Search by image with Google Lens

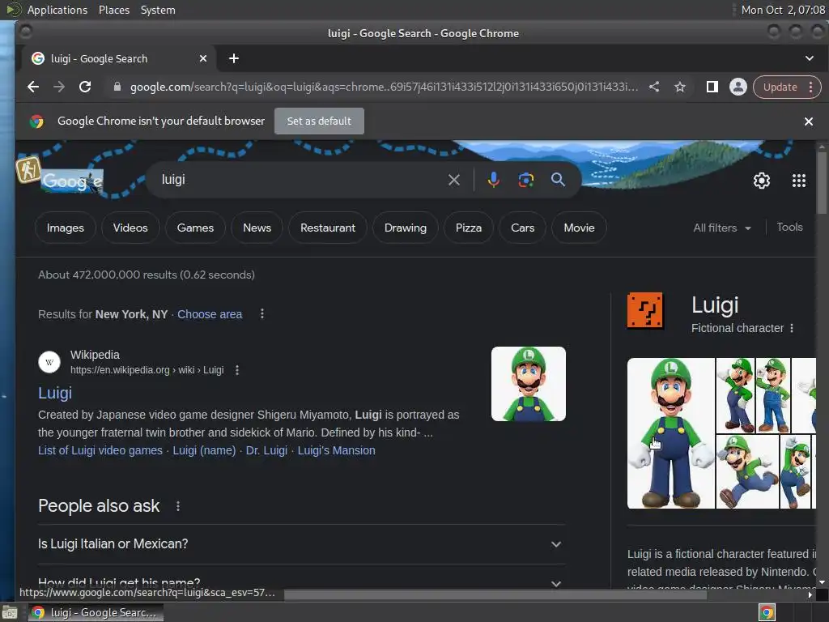click(525, 180)
